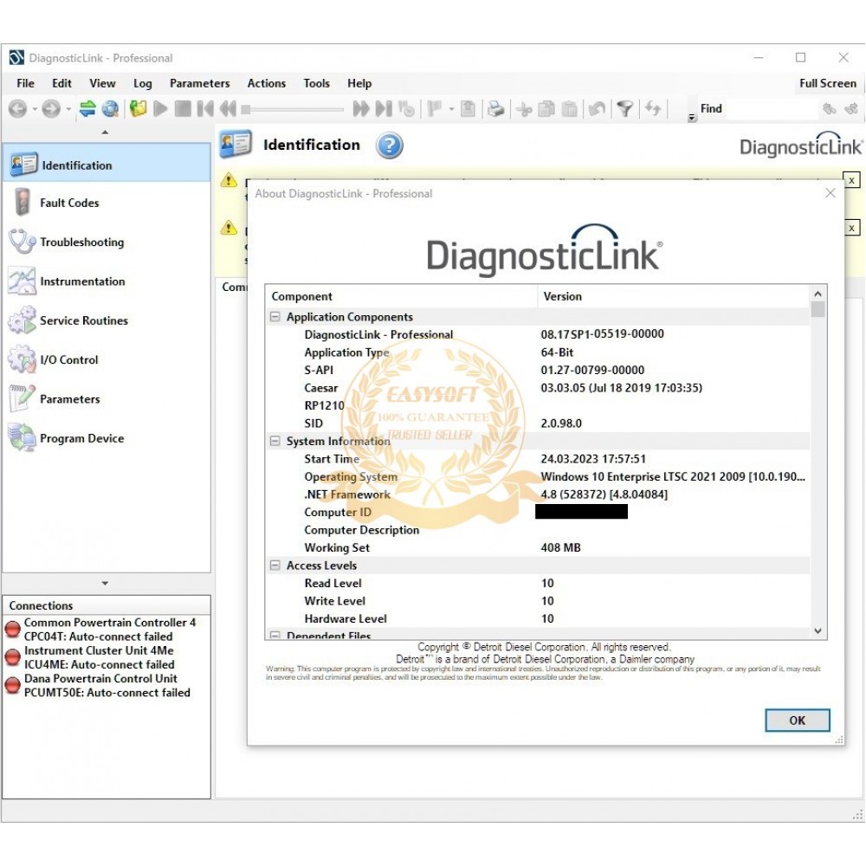This screenshot has width=866, height=866.
Task: Open the File menu
Action: tap(25, 83)
